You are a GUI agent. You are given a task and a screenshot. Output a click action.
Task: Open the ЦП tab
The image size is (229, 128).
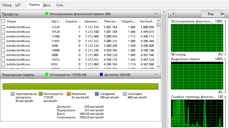point(18,5)
